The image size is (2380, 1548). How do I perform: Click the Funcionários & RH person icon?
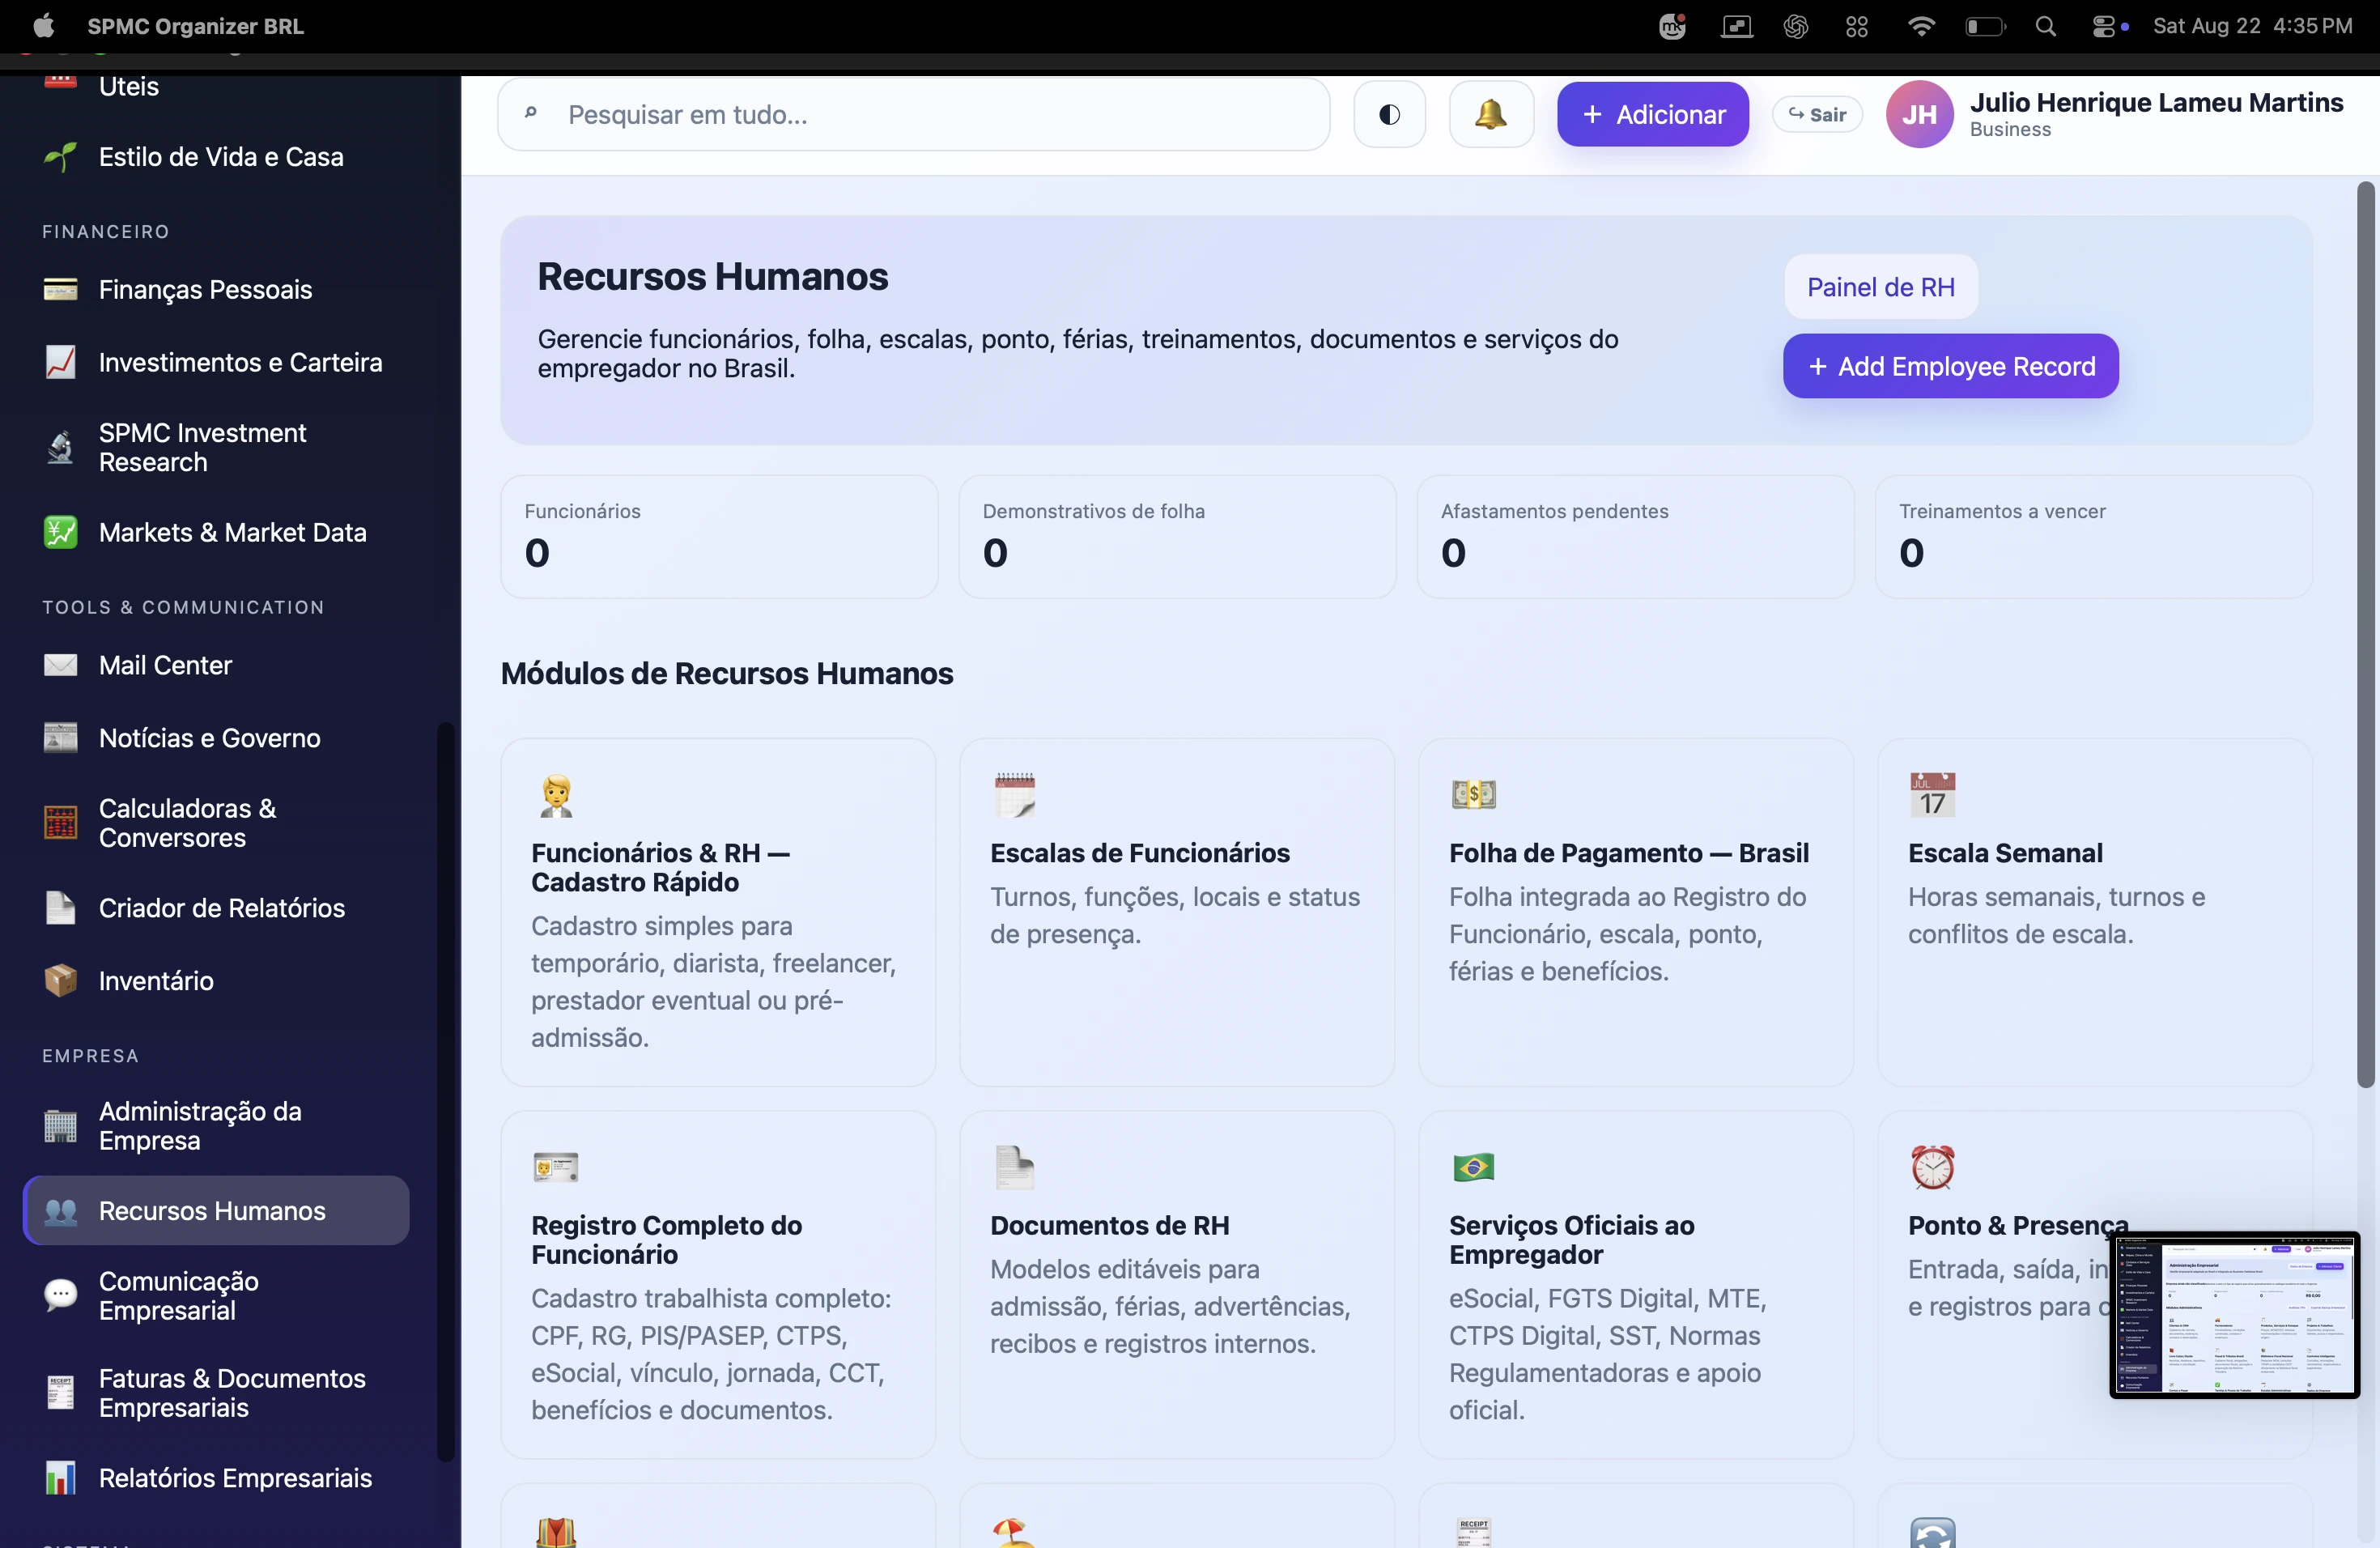(x=555, y=795)
